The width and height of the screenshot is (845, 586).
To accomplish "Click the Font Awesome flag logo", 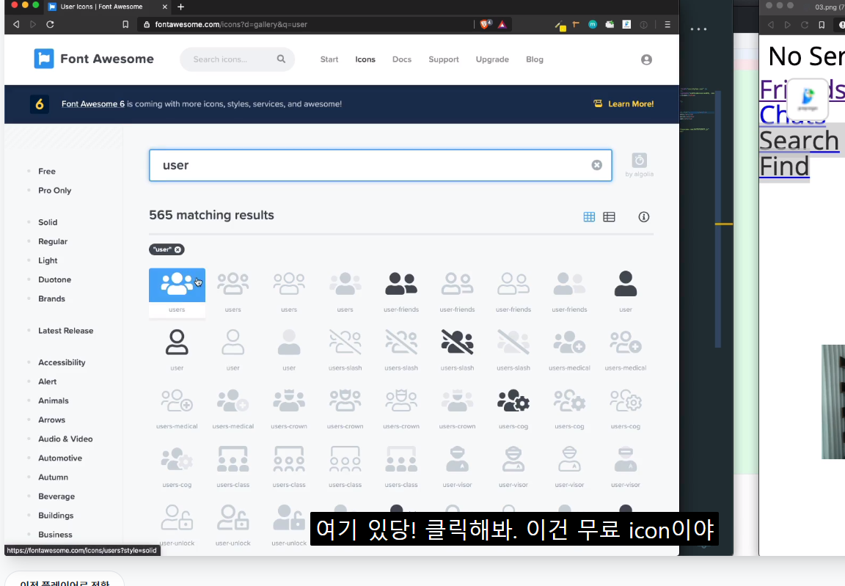I will coord(44,59).
